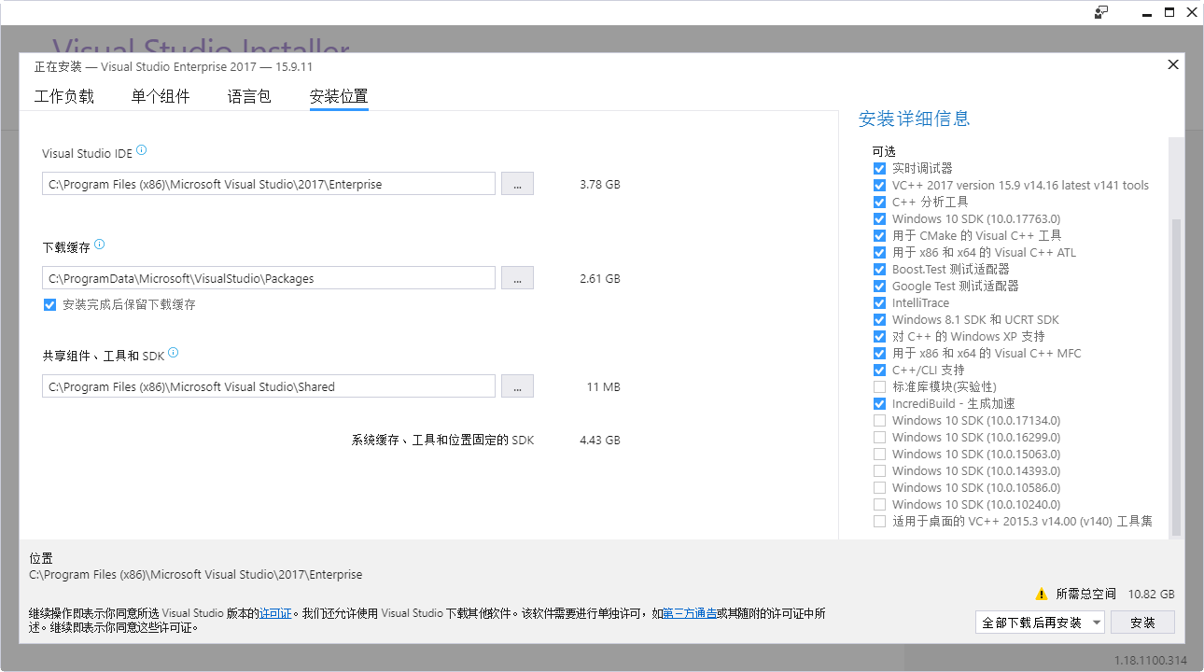The height and width of the screenshot is (672, 1204).
Task: Select the 语言包 tab
Action: [249, 96]
